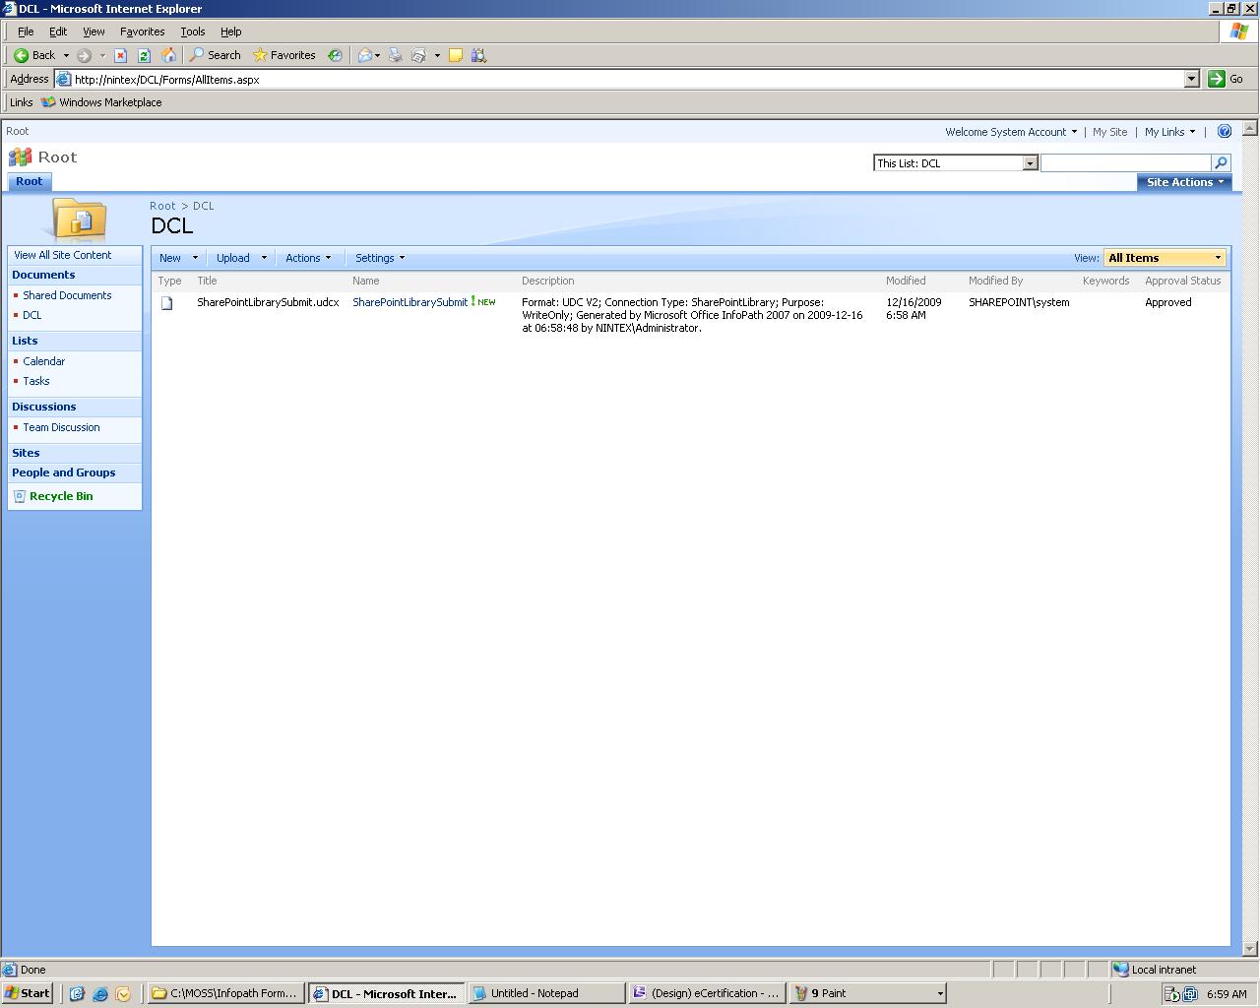
Task: Open Shared Documents library link
Action: coord(67,295)
